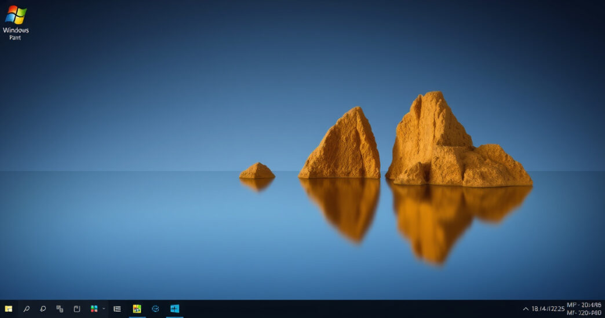This screenshot has width=605, height=318.
Task: Select the Windows Paint label text
Action: pos(16,34)
